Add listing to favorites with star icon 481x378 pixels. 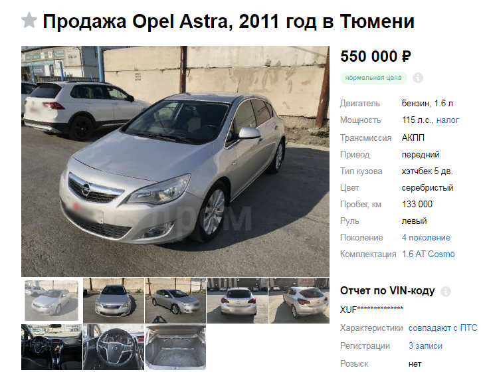[29, 21]
